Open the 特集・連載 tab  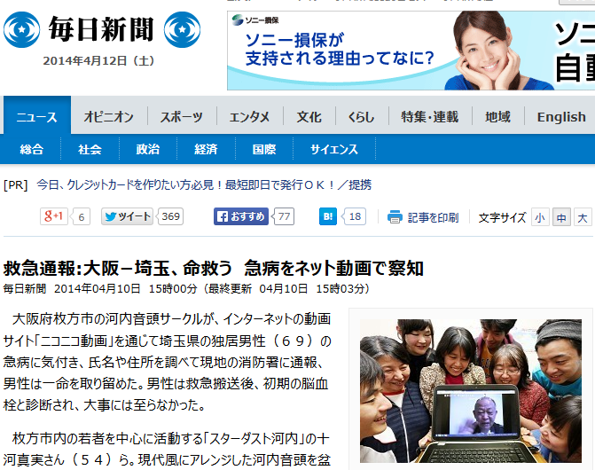(x=430, y=116)
